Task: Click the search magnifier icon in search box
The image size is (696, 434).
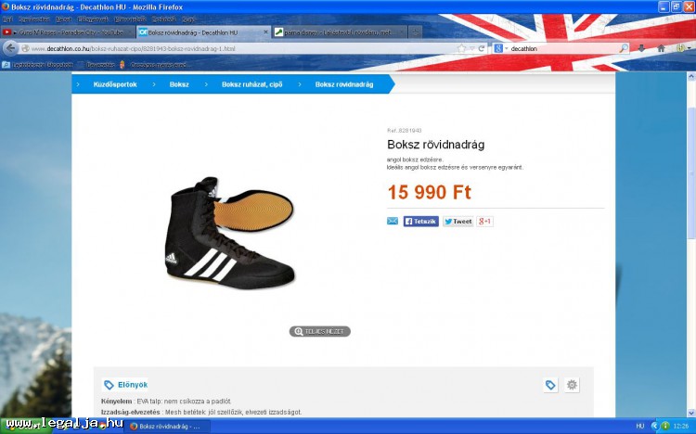Action: click(624, 48)
